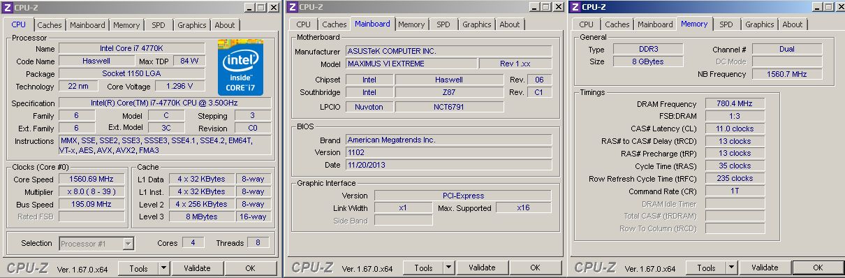
Task: Click Tools button in CPU window
Action: pyautogui.click(x=138, y=268)
